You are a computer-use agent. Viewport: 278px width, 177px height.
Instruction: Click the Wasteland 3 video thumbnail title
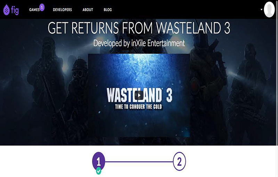(x=139, y=95)
